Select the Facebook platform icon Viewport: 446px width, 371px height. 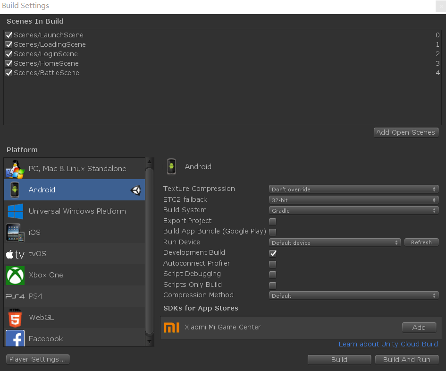tap(15, 339)
